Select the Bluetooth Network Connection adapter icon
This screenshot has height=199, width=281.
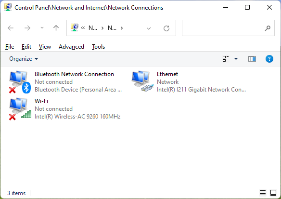pos(20,82)
